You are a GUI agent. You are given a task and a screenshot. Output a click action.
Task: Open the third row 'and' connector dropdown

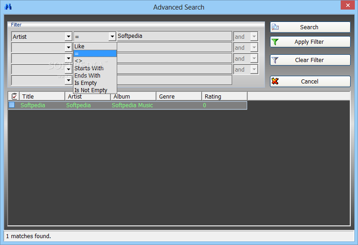[x=254, y=58]
